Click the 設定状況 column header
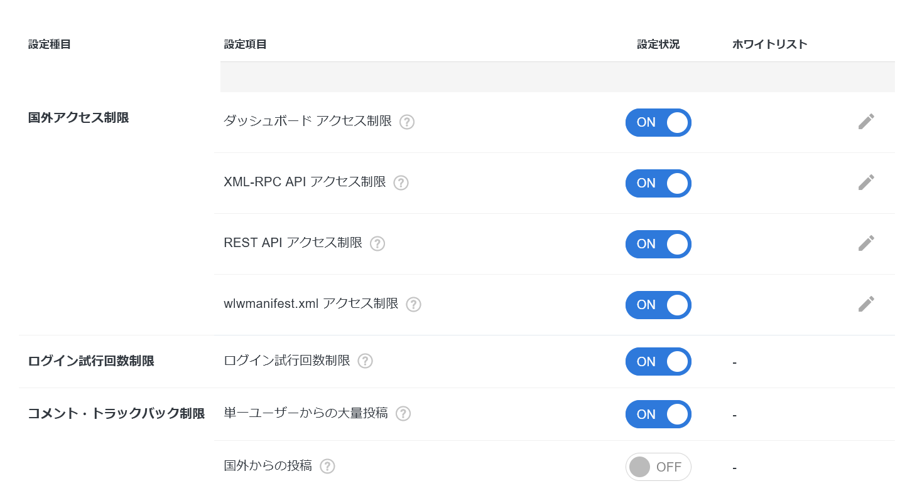Image resolution: width=922 pixels, height=491 pixels. pos(658,45)
